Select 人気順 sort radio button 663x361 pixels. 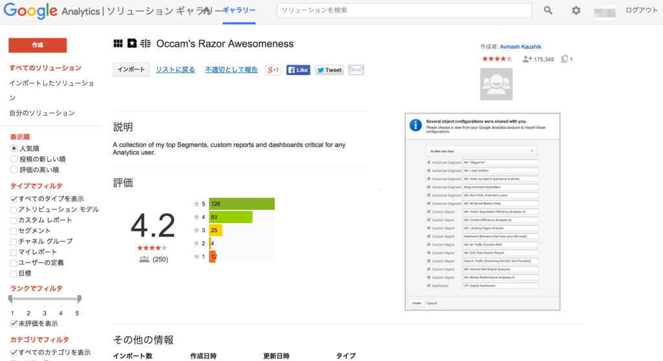pos(14,148)
